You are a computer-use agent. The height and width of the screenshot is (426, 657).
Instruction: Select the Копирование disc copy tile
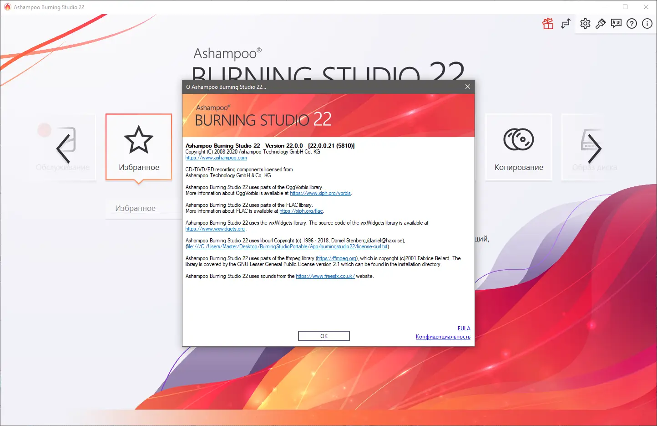point(519,147)
